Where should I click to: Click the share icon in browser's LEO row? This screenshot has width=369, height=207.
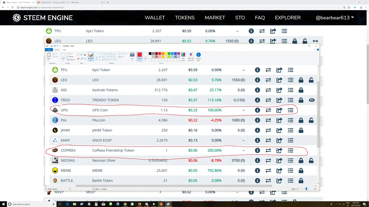coord(273,41)
